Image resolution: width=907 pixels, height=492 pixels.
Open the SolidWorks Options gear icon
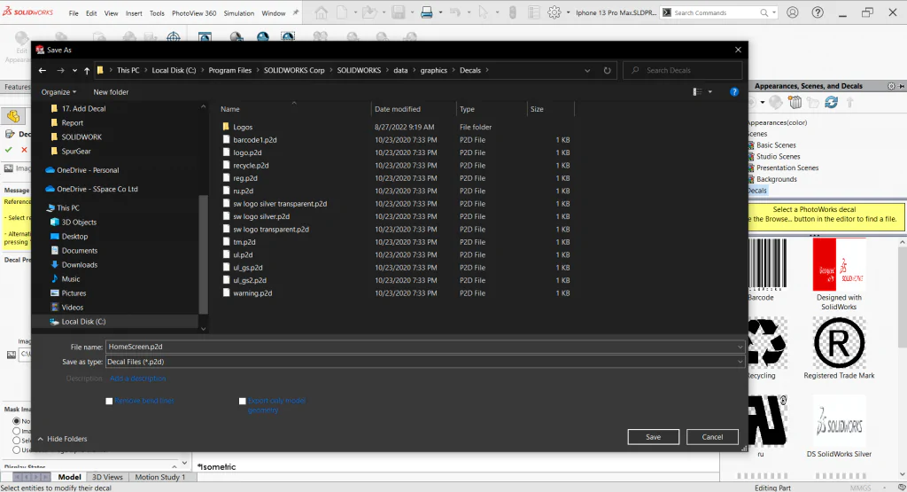point(554,12)
